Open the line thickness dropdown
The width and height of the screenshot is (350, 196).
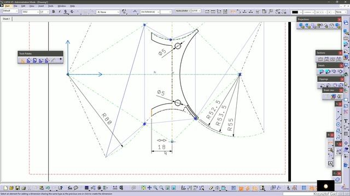tap(308, 12)
